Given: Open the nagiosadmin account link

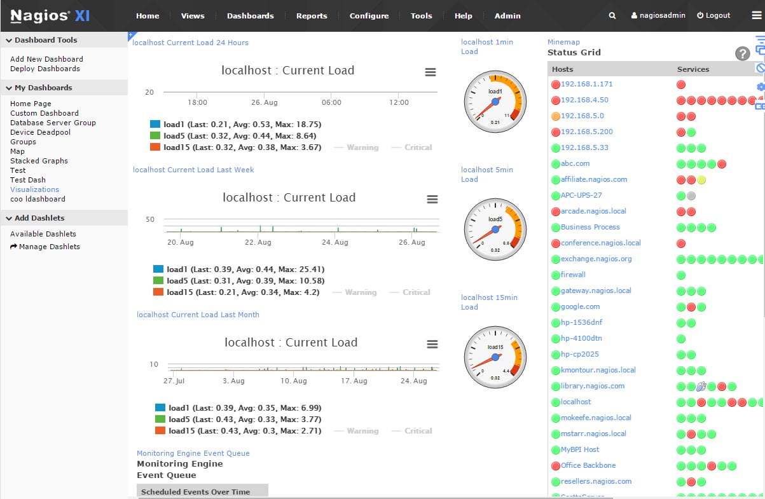Looking at the screenshot, I should pyautogui.click(x=658, y=15).
